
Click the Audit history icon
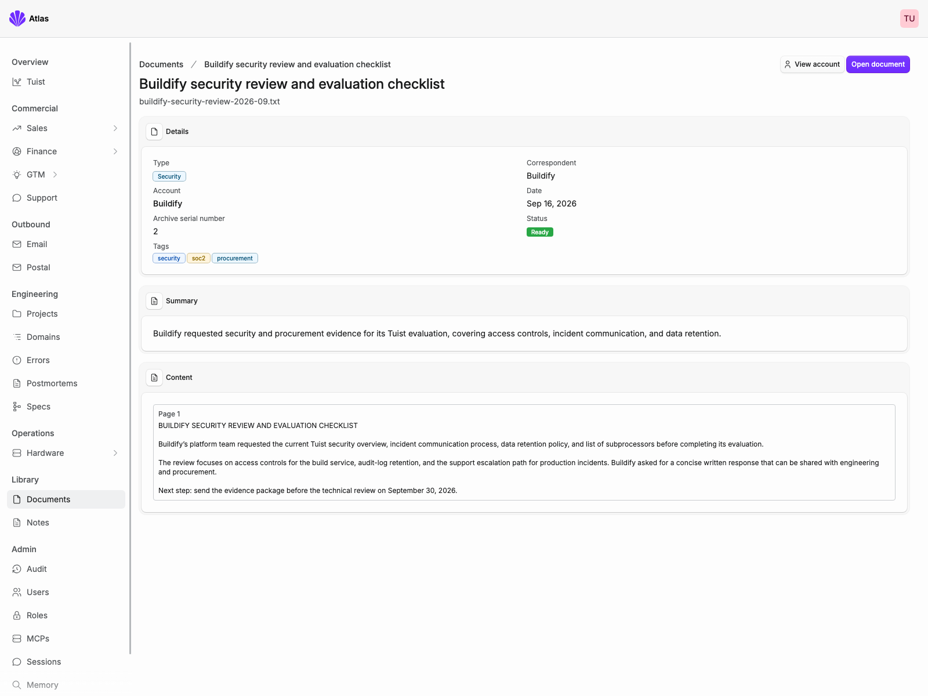coord(17,569)
